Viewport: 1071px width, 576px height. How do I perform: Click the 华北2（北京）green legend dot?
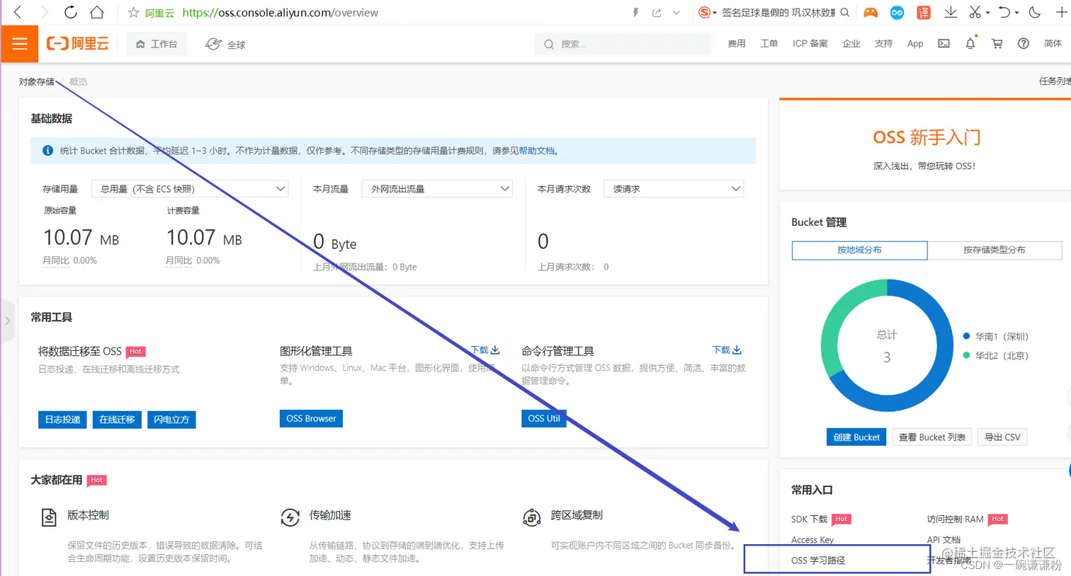966,355
